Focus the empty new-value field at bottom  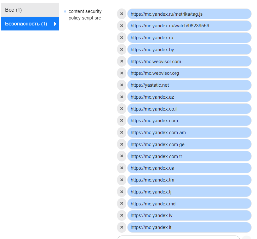pos(179,237)
